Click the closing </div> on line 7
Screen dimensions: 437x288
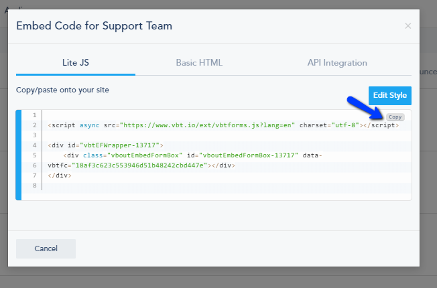[60, 175]
